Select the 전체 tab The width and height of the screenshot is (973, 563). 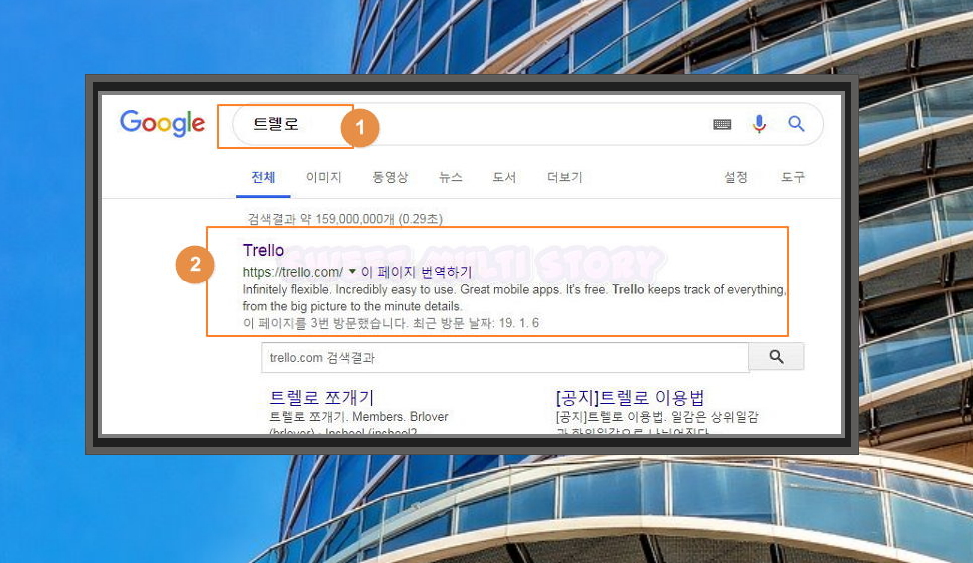pyautogui.click(x=263, y=178)
